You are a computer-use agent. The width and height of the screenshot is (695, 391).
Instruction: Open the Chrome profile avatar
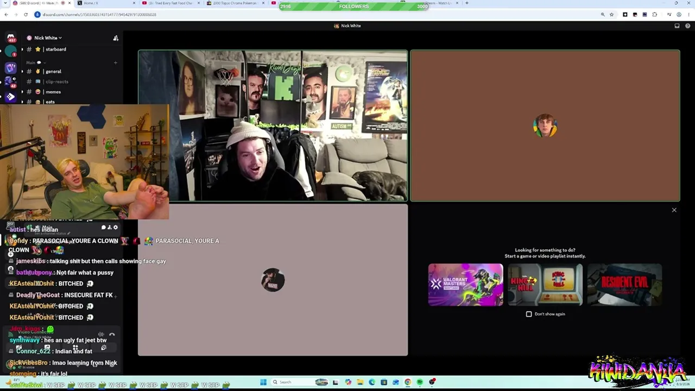click(679, 15)
